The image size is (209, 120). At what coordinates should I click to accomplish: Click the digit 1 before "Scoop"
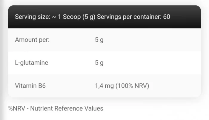click(60, 17)
